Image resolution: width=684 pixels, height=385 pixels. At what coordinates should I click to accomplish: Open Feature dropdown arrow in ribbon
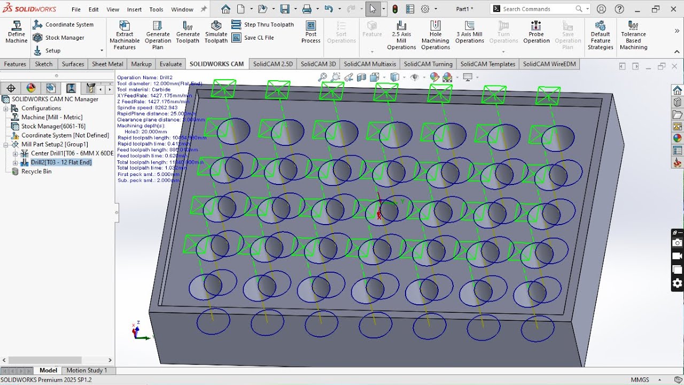coord(372,52)
